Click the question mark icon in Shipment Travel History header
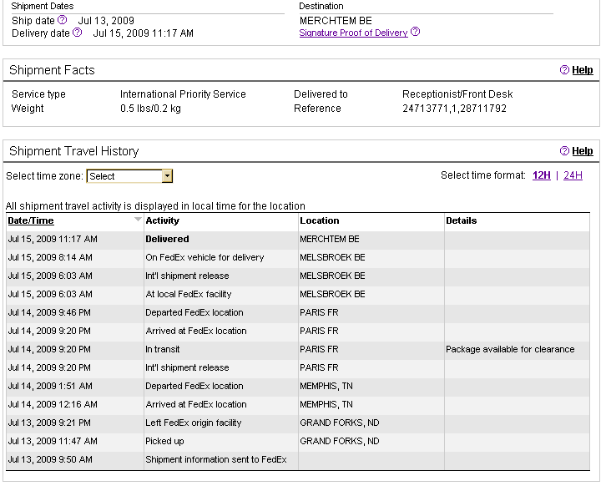Viewport: 606px width, 486px height. coord(564,151)
